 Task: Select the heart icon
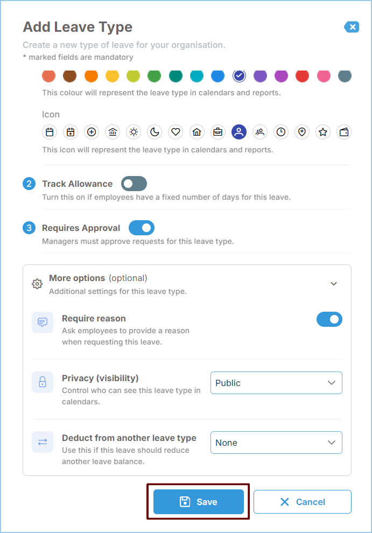[176, 132]
